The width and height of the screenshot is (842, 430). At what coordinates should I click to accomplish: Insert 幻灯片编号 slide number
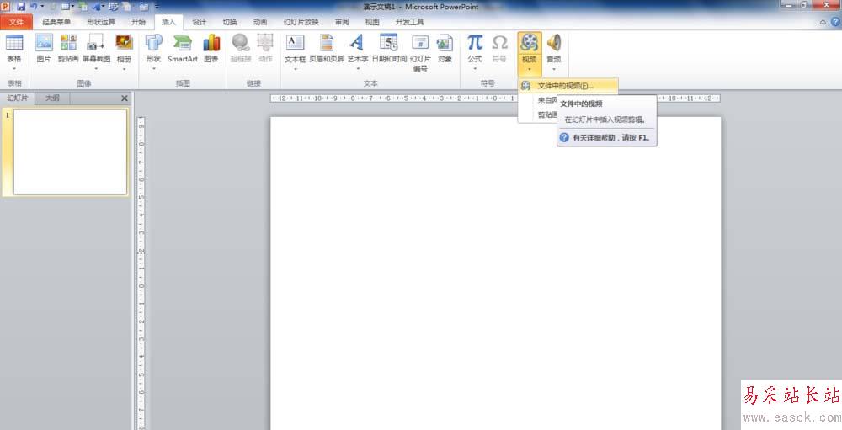[x=420, y=43]
